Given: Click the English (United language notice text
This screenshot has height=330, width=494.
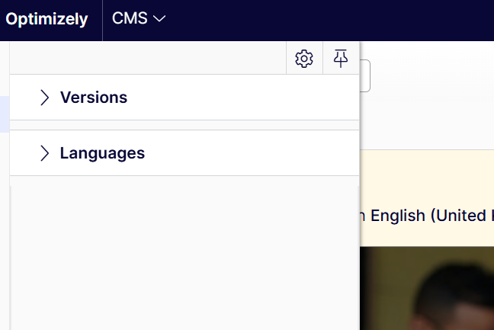Looking at the screenshot, I should click(427, 216).
